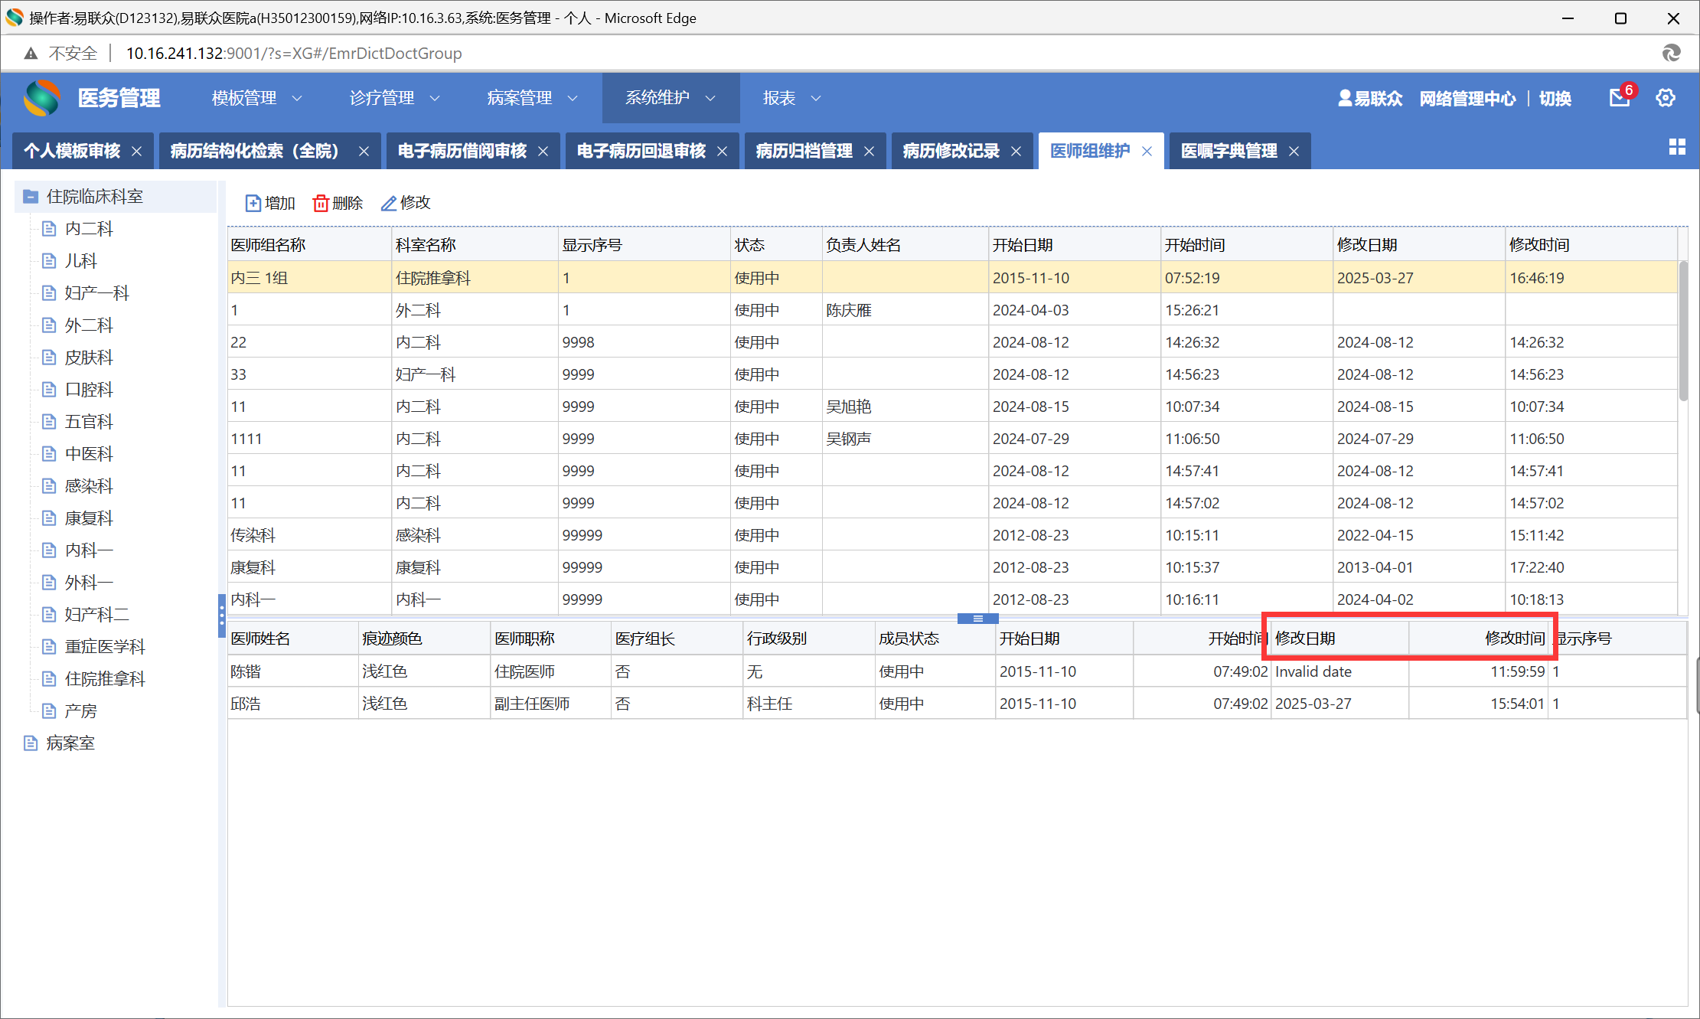Screen dimensions: 1700x1019
Task: Open the four-square tab grid icon
Action: [1677, 148]
